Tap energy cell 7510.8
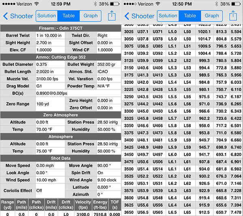This screenshot has height=216, width=243. tap(100, 214)
